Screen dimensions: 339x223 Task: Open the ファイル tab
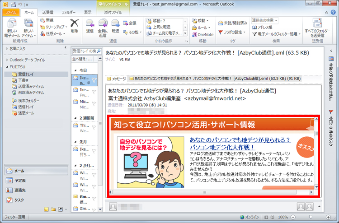(11, 12)
